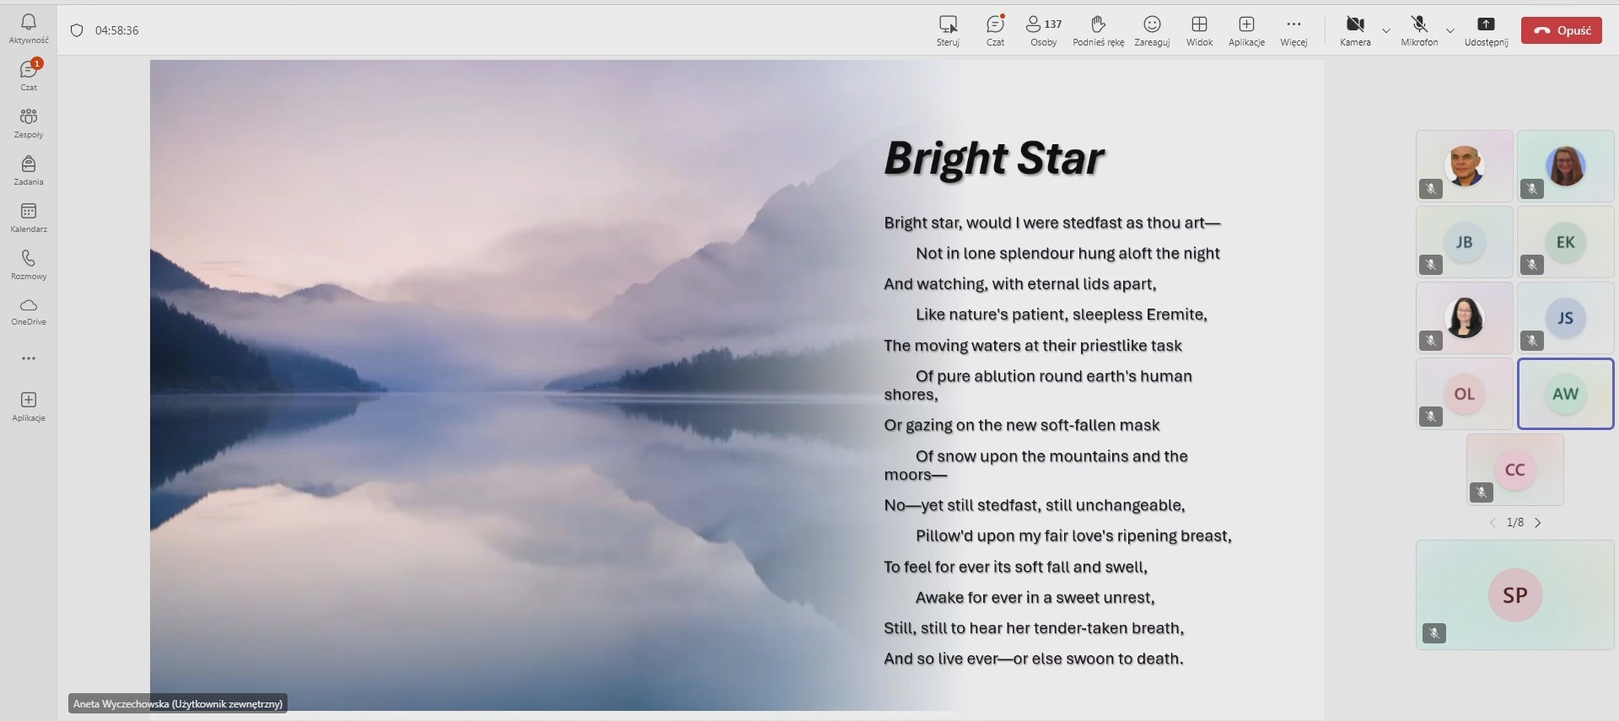
Task: Click the Aneta Wyczechowska presenter label
Action: [x=178, y=703]
